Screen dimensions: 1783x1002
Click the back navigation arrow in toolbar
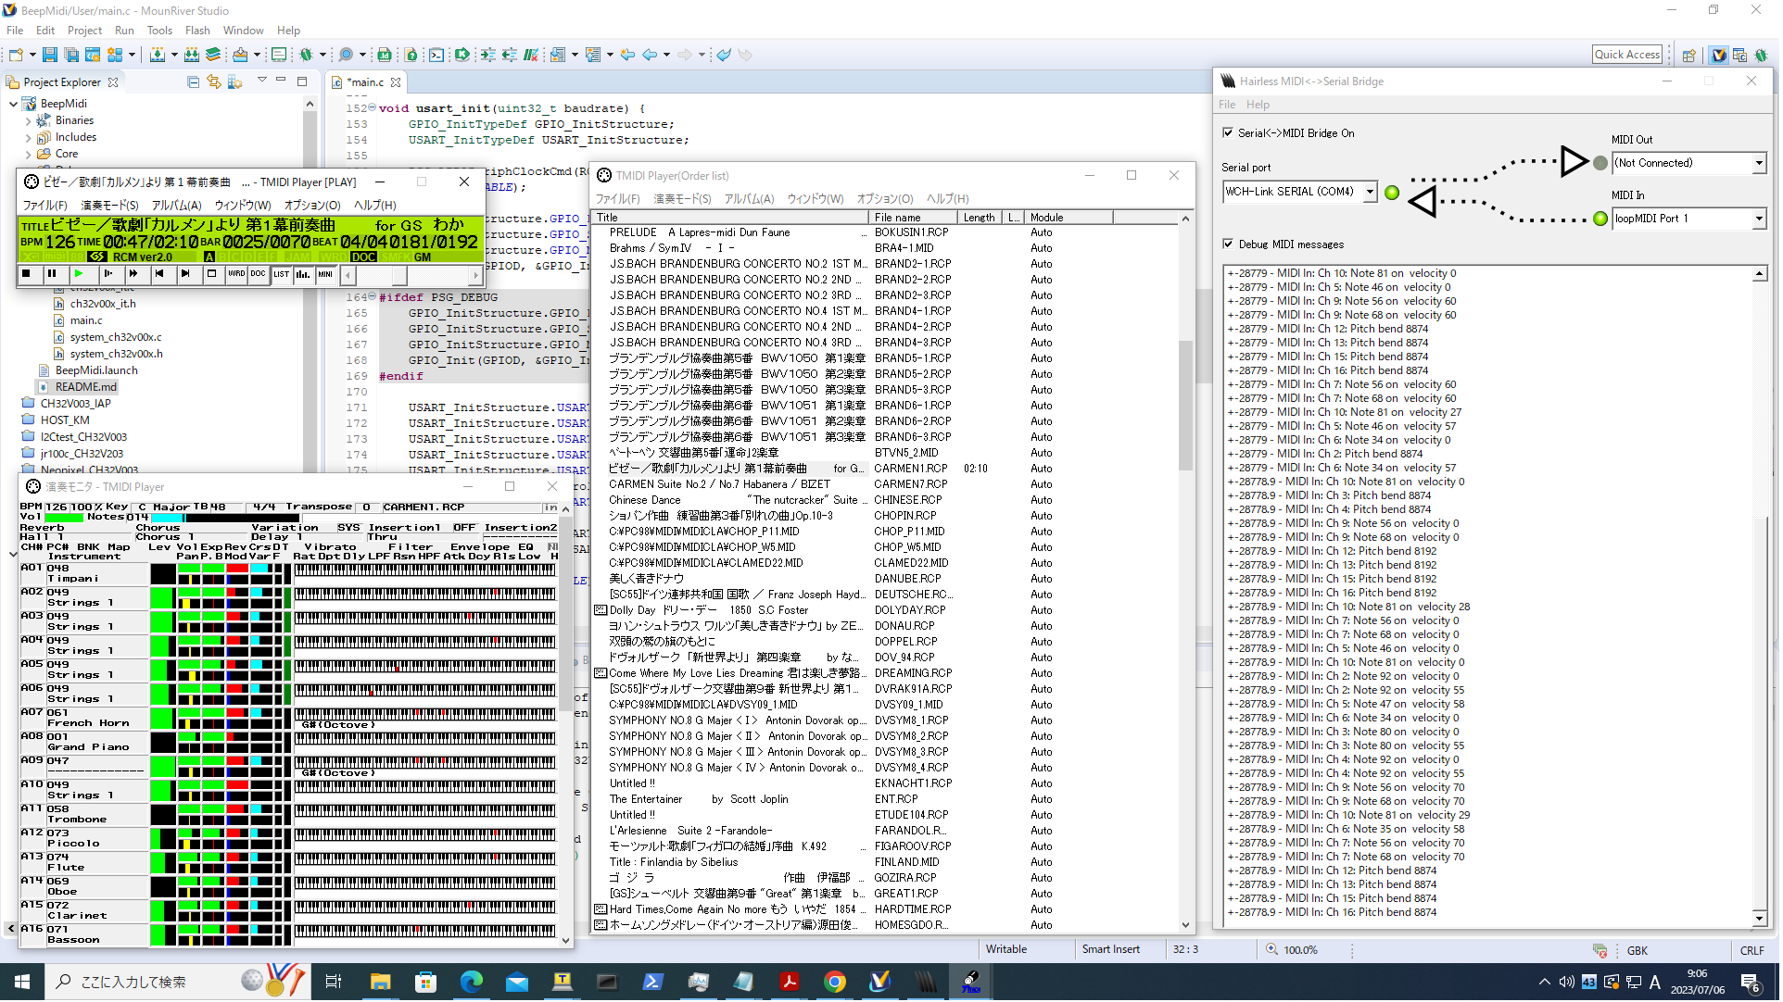(650, 56)
